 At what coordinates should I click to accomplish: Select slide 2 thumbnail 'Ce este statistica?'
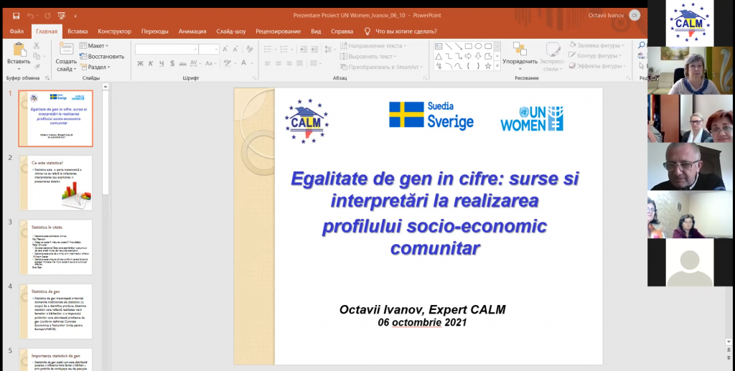56,183
